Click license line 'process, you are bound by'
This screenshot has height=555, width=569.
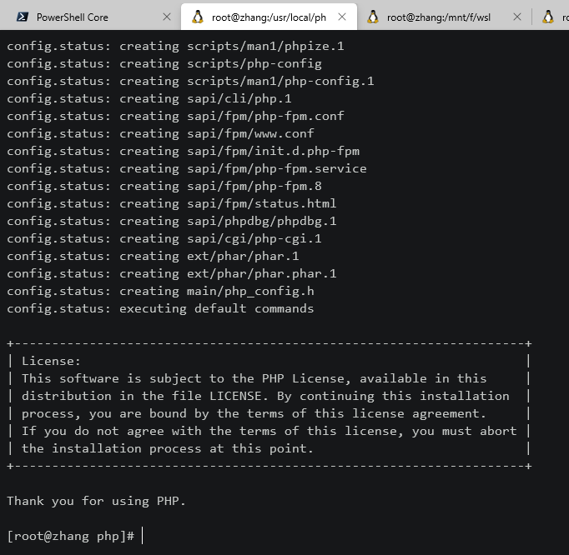(254, 413)
